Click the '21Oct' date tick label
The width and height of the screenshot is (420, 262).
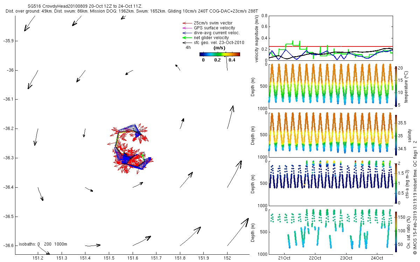coord(284,258)
